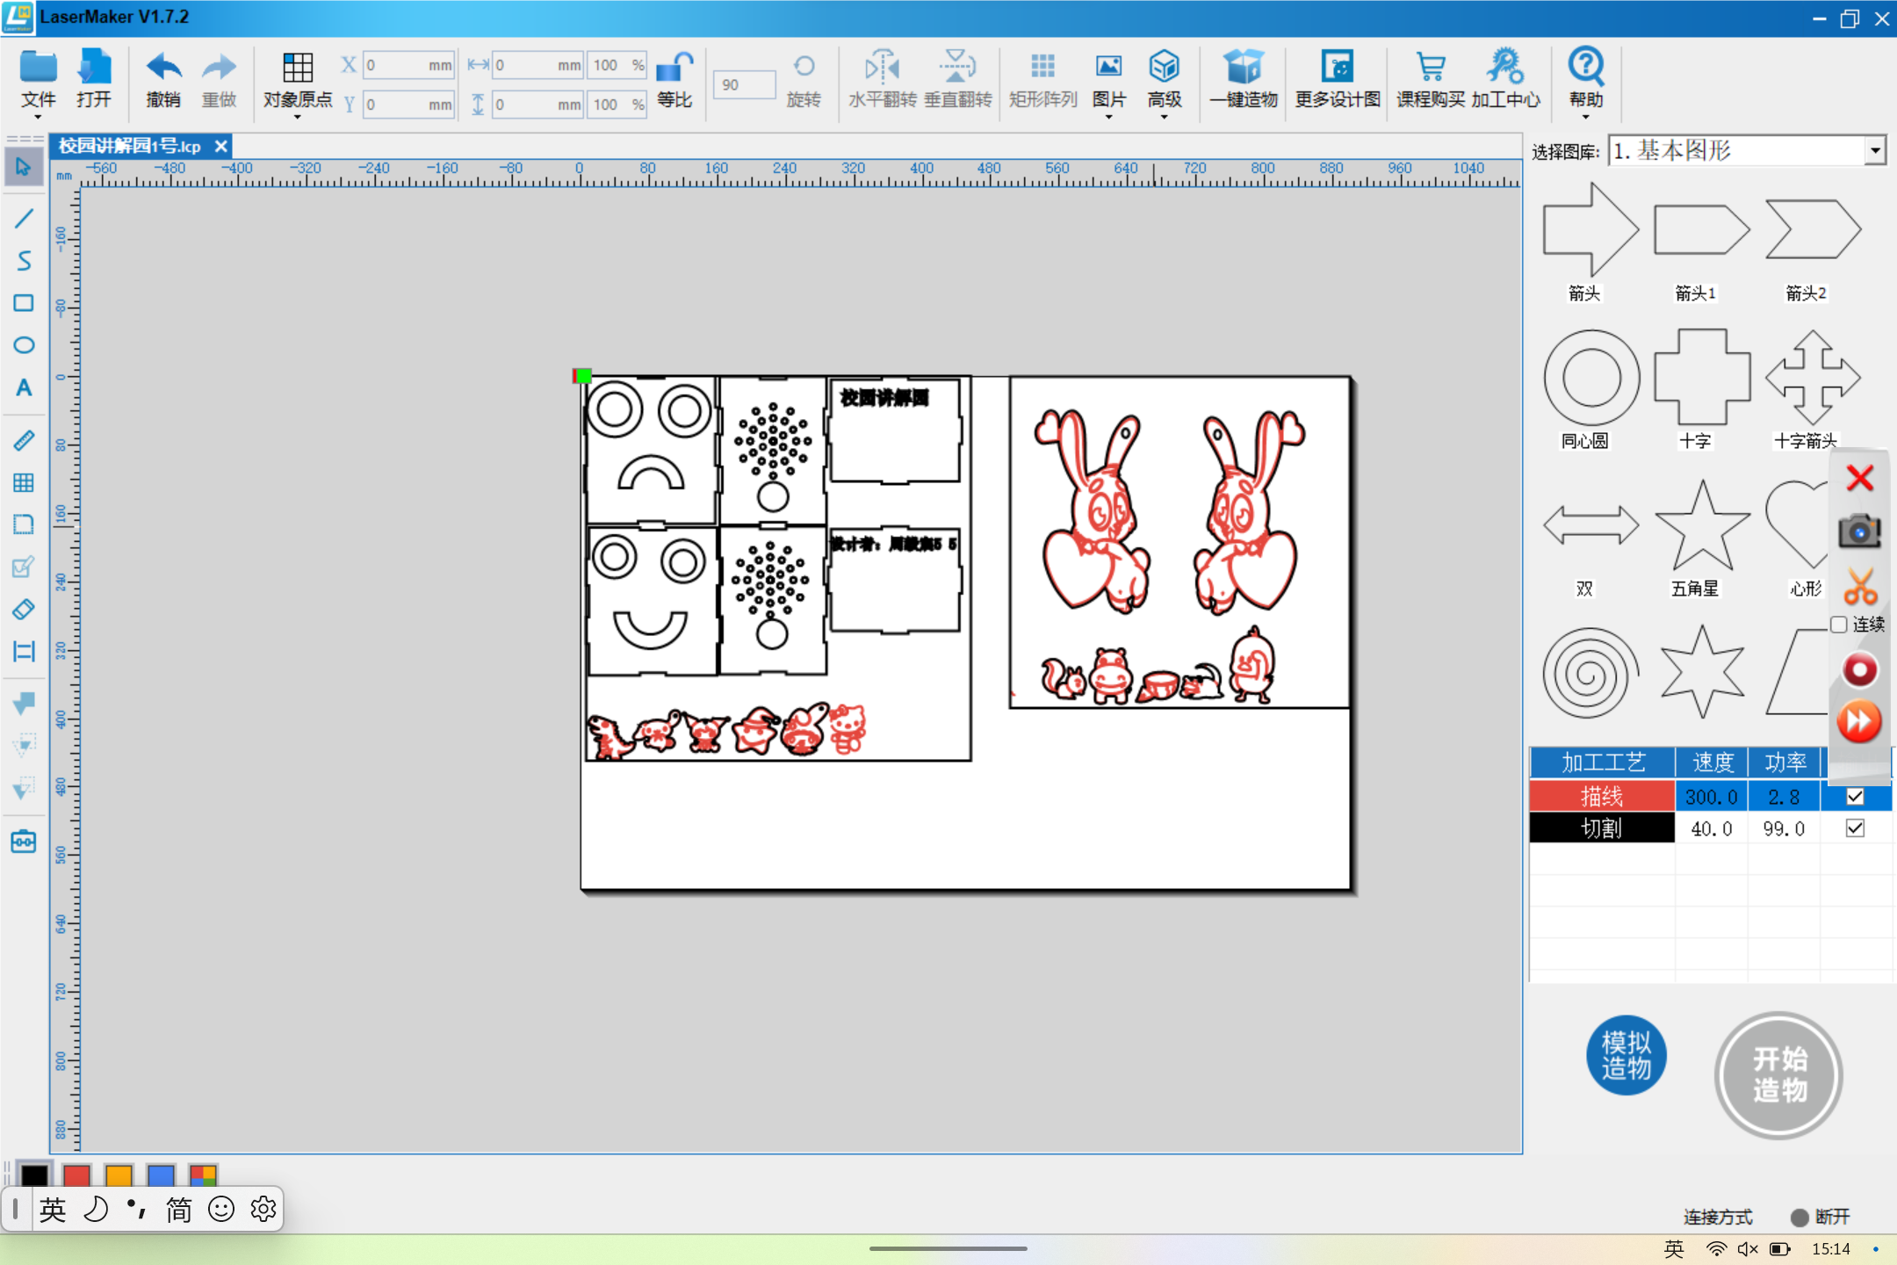Pick the 箭头 arrow shape
The image size is (1897, 1265).
click(1590, 230)
